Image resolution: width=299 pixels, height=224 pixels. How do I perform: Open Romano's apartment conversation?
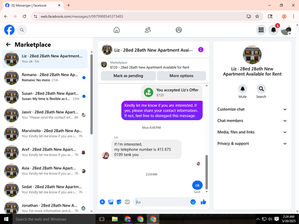tap(45, 78)
